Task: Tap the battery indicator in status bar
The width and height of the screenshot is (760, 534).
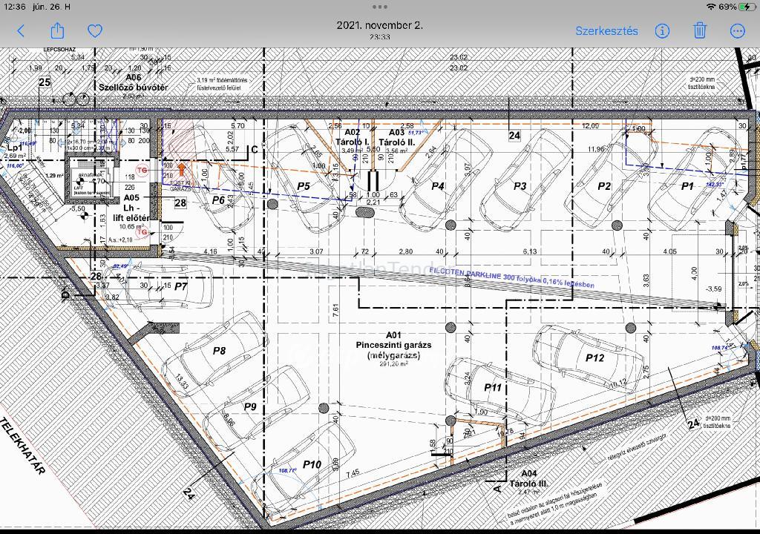Action: (744, 7)
